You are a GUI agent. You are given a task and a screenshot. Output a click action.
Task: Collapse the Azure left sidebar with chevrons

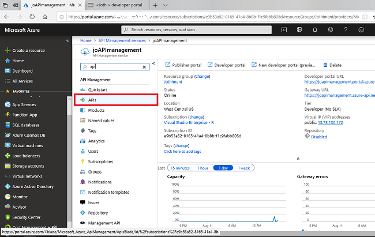tap(67, 41)
